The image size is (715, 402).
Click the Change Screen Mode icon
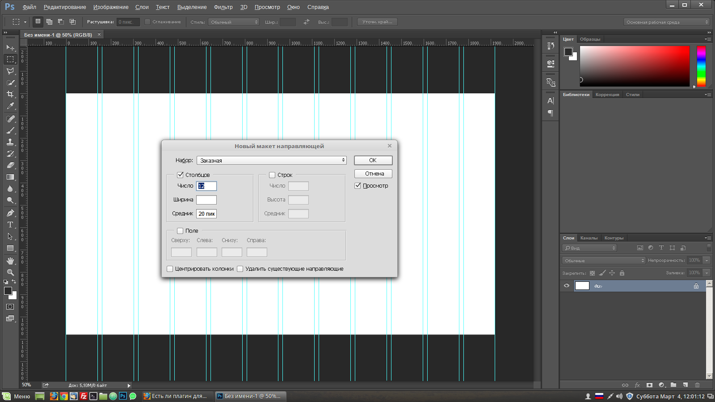point(10,318)
